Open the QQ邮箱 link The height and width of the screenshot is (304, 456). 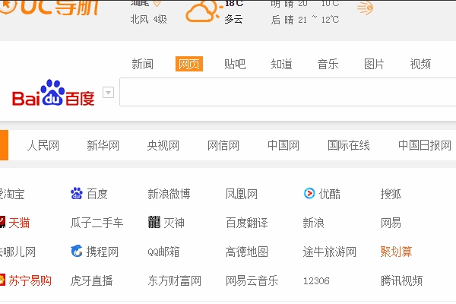(163, 252)
